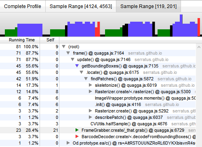
Task: Collapse the findPatches() node triangle
Action: pyautogui.click(x=86, y=79)
